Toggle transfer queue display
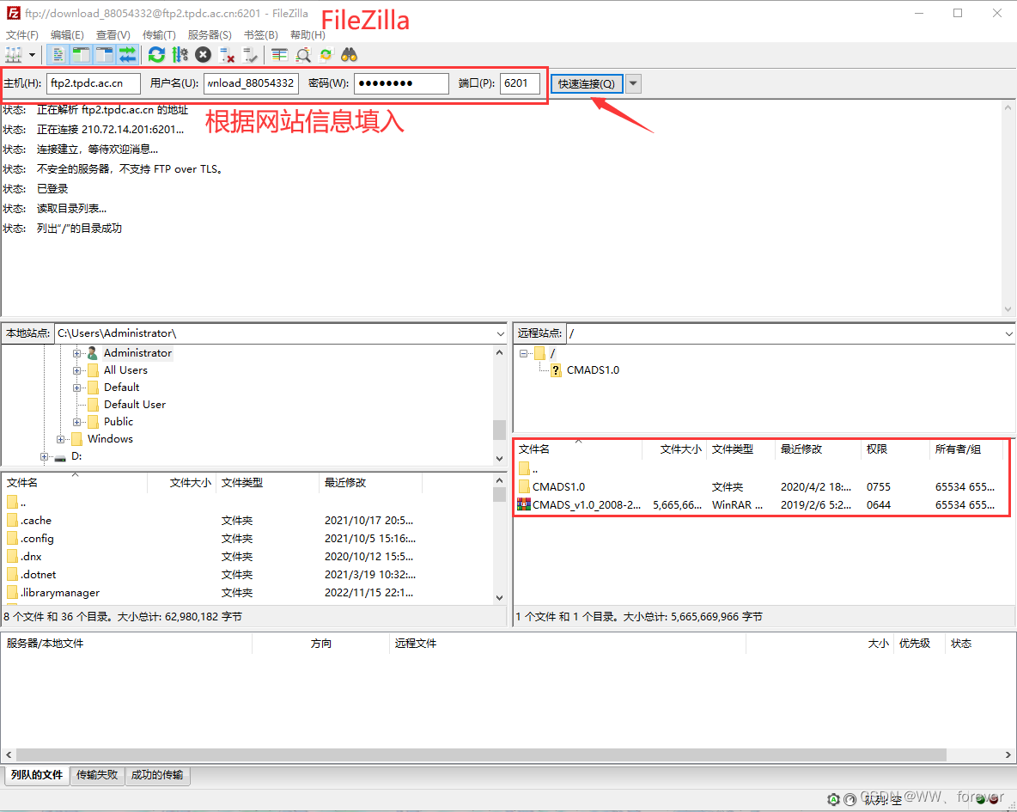This screenshot has height=812, width=1017. click(128, 55)
